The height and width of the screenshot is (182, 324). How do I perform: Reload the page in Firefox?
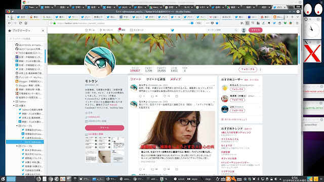20,23
